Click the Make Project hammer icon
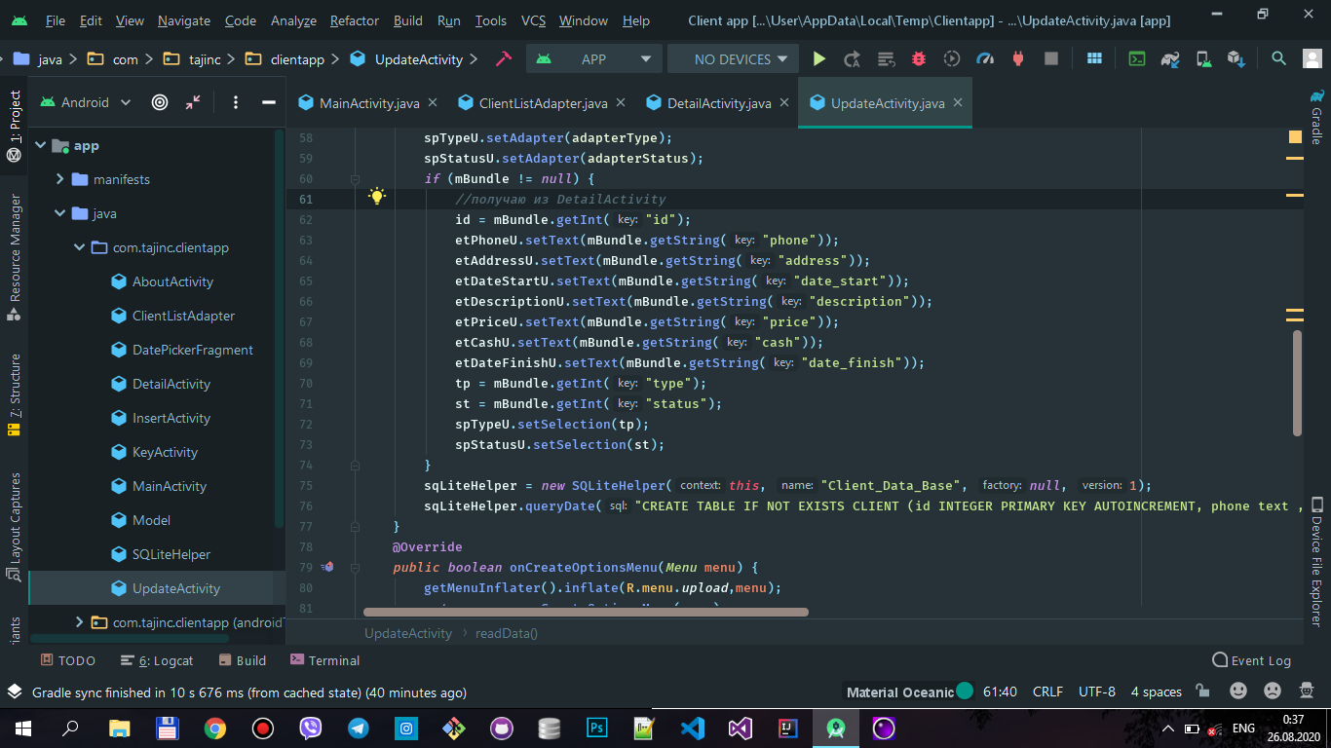This screenshot has height=748, width=1331. (x=504, y=59)
